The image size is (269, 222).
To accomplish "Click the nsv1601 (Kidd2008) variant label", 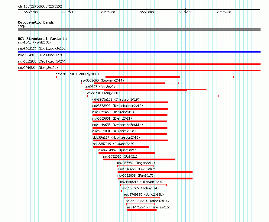I will [34, 42].
